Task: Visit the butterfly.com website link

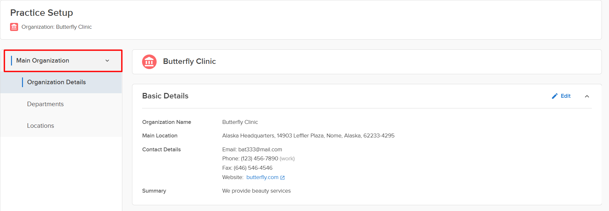Action: coord(262,177)
